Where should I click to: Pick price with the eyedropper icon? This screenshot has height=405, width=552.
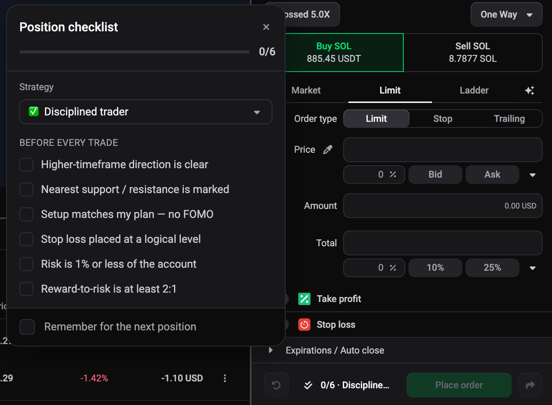[x=327, y=150]
